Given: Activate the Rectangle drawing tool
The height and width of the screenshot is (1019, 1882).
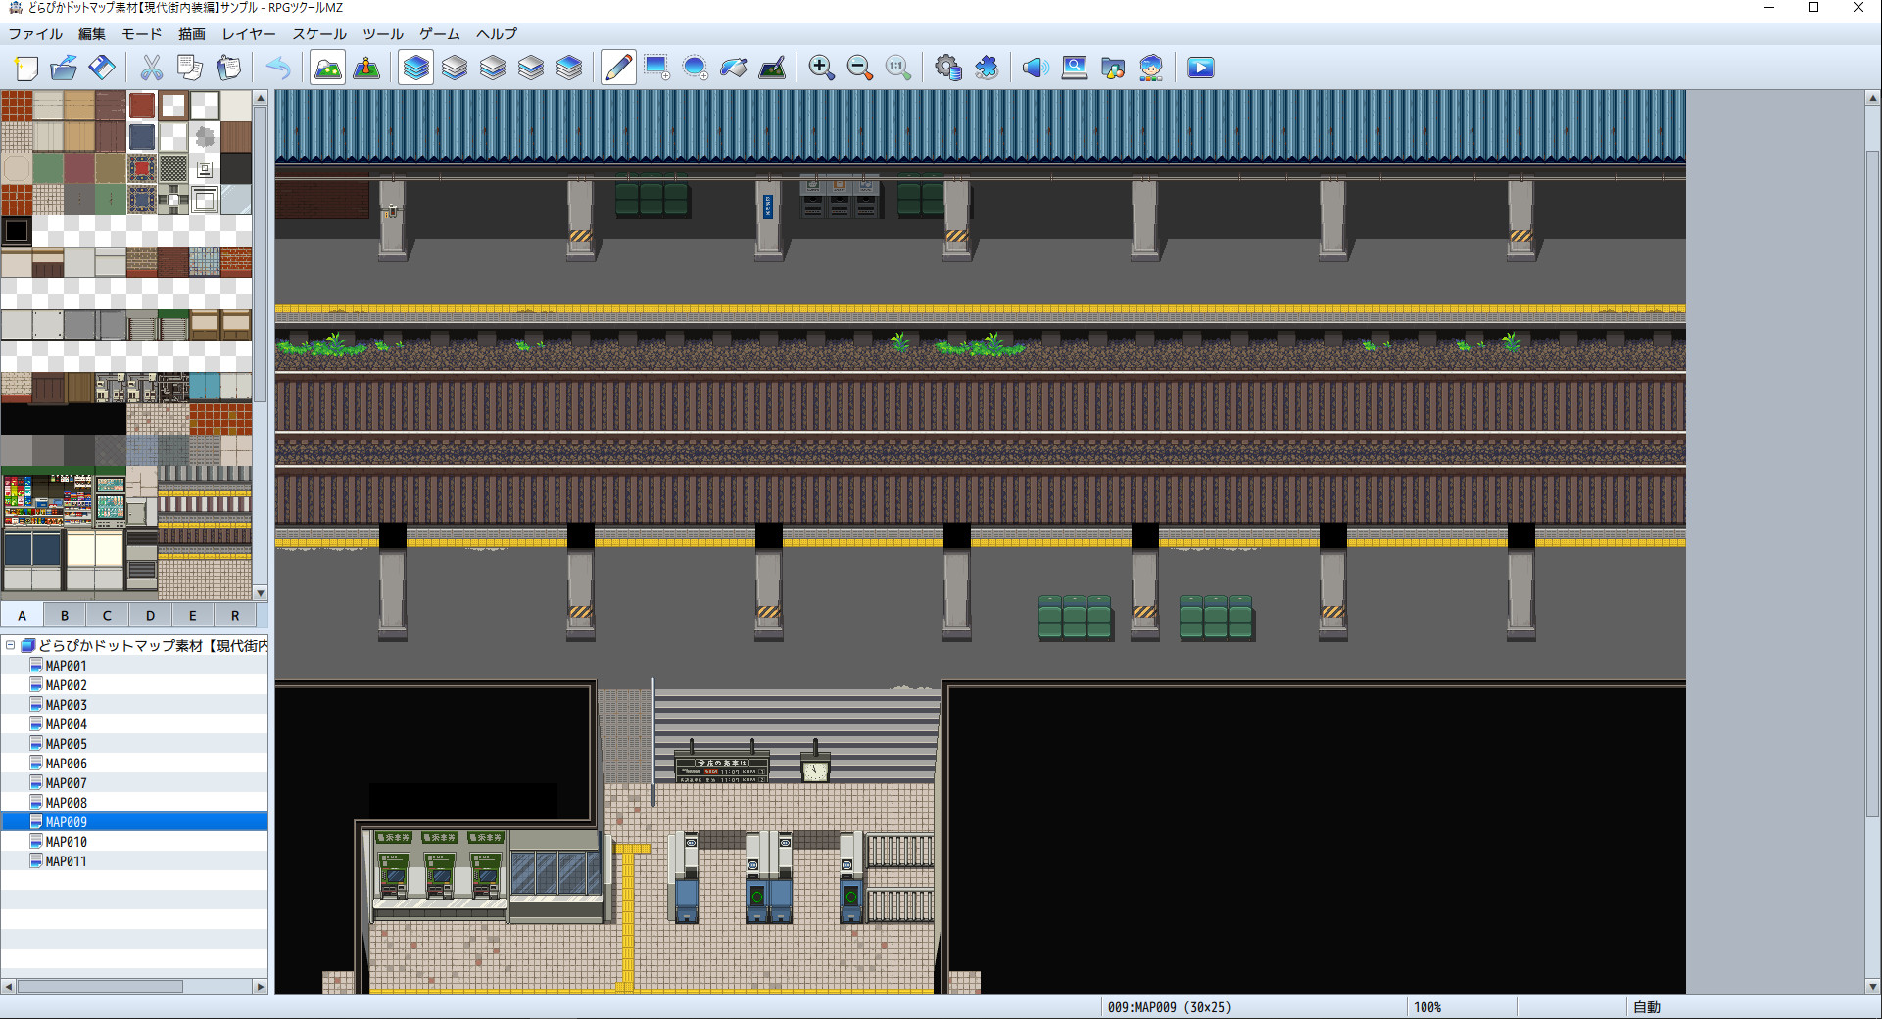Looking at the screenshot, I should point(656,67).
